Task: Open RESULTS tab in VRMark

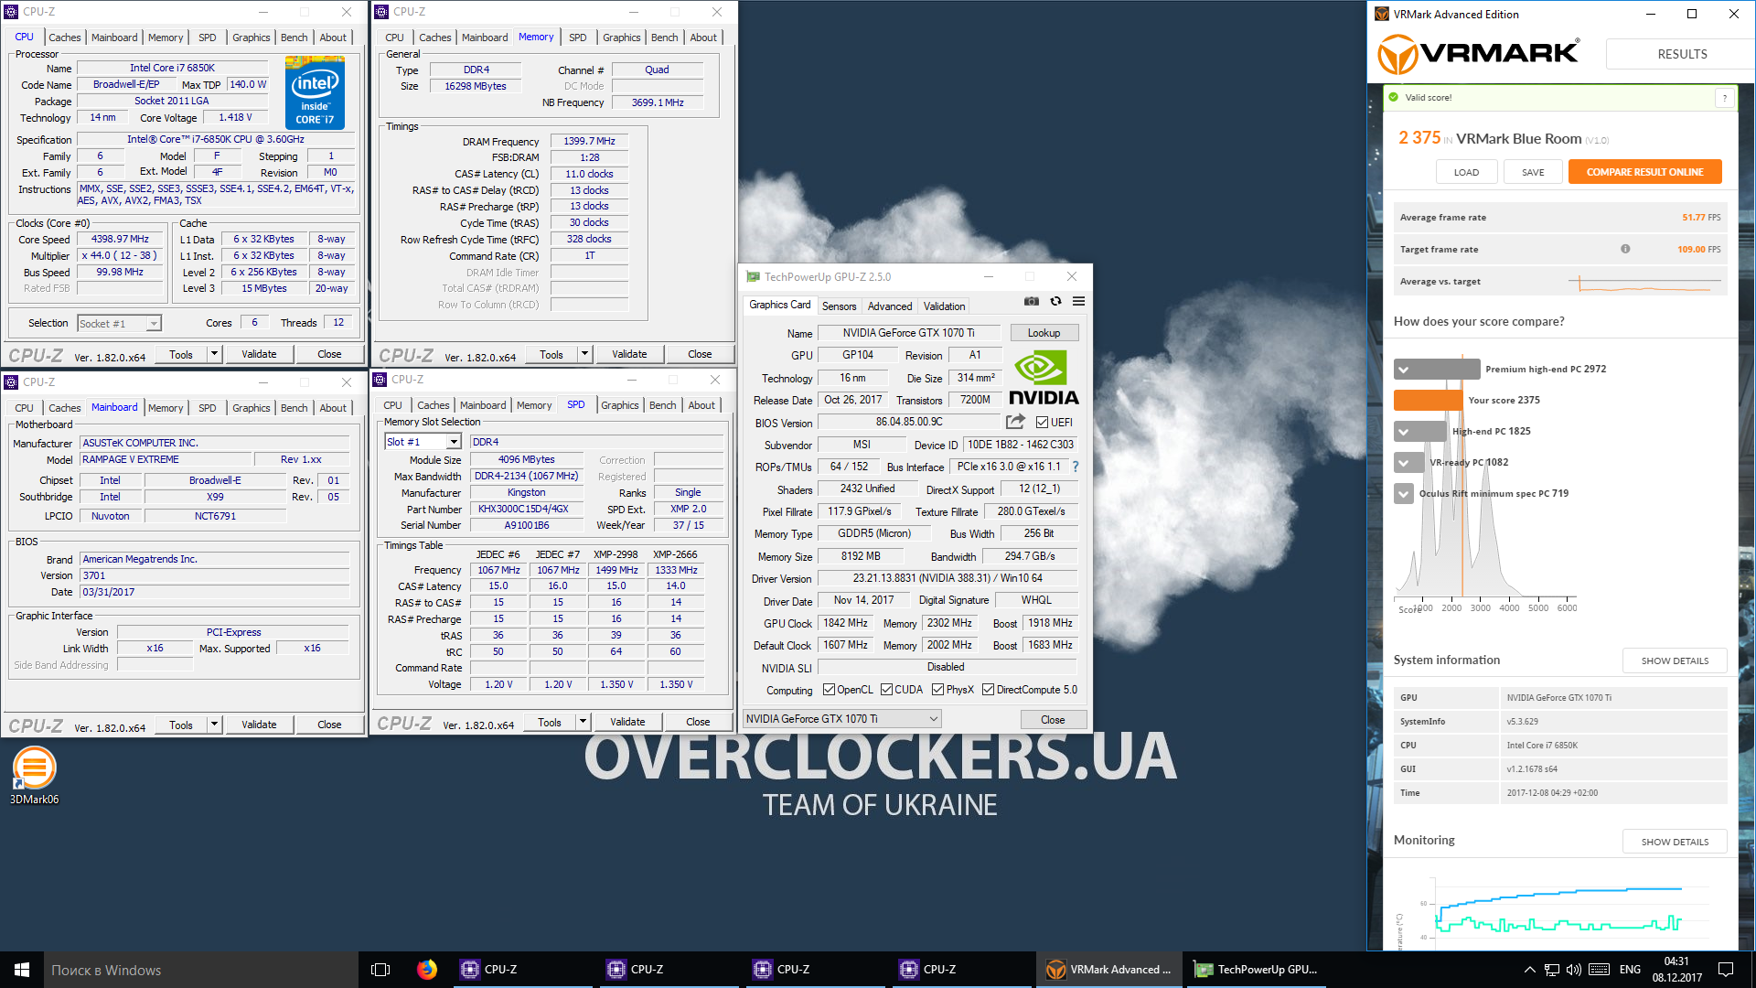Action: point(1682,54)
